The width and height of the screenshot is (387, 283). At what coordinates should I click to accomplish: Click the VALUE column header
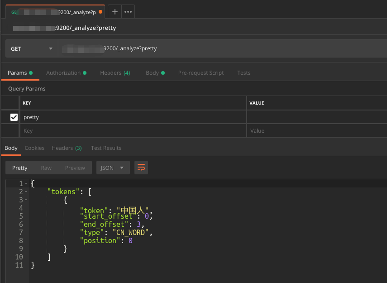[x=257, y=103]
